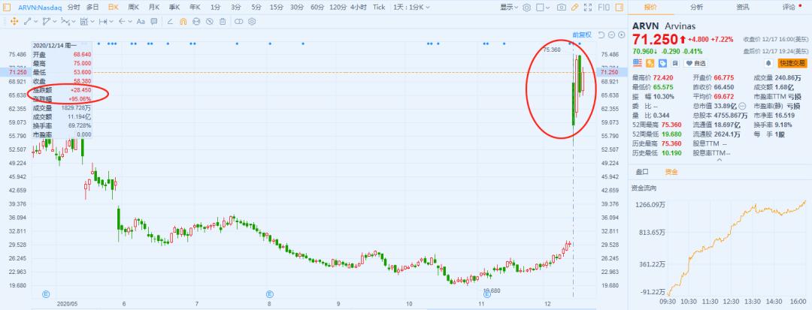Viewport: 812px width, 310px height.
Task: Click the 前复权 adjustment link
Action: click(x=582, y=35)
